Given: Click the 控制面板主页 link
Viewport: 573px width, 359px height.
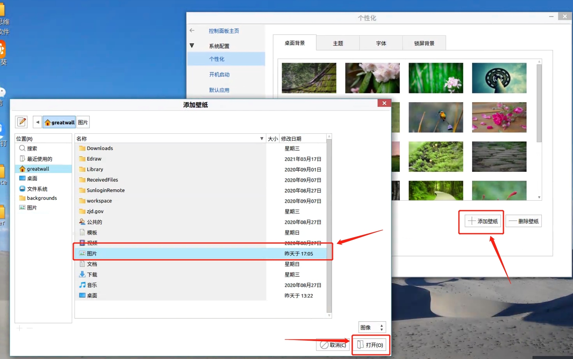Looking at the screenshot, I should tap(224, 31).
